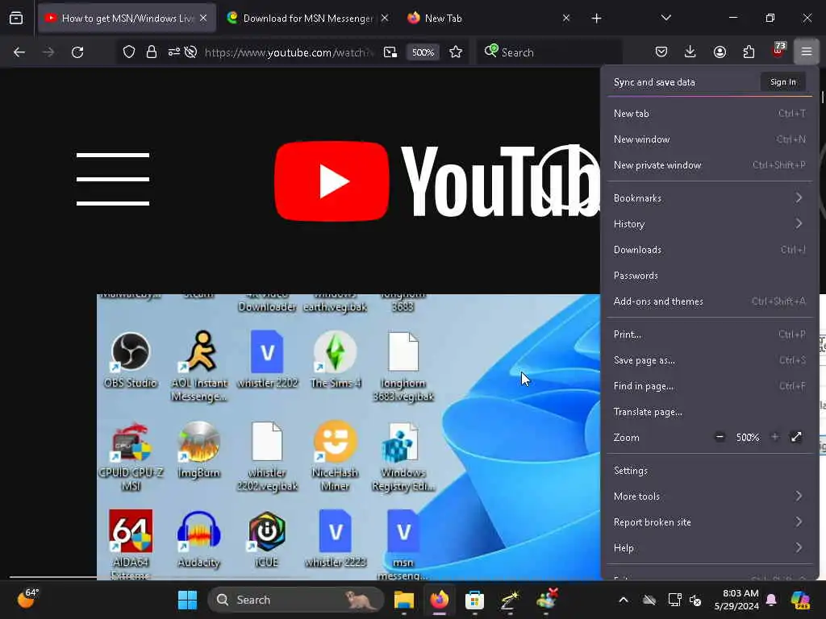Click in the address bar URL field
The image size is (826, 619).
pyautogui.click(x=288, y=52)
